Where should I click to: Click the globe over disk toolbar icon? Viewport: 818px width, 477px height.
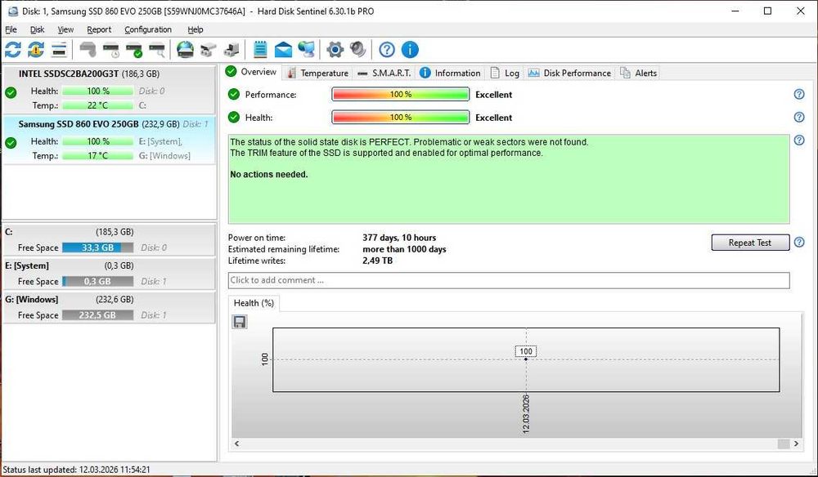tap(185, 50)
